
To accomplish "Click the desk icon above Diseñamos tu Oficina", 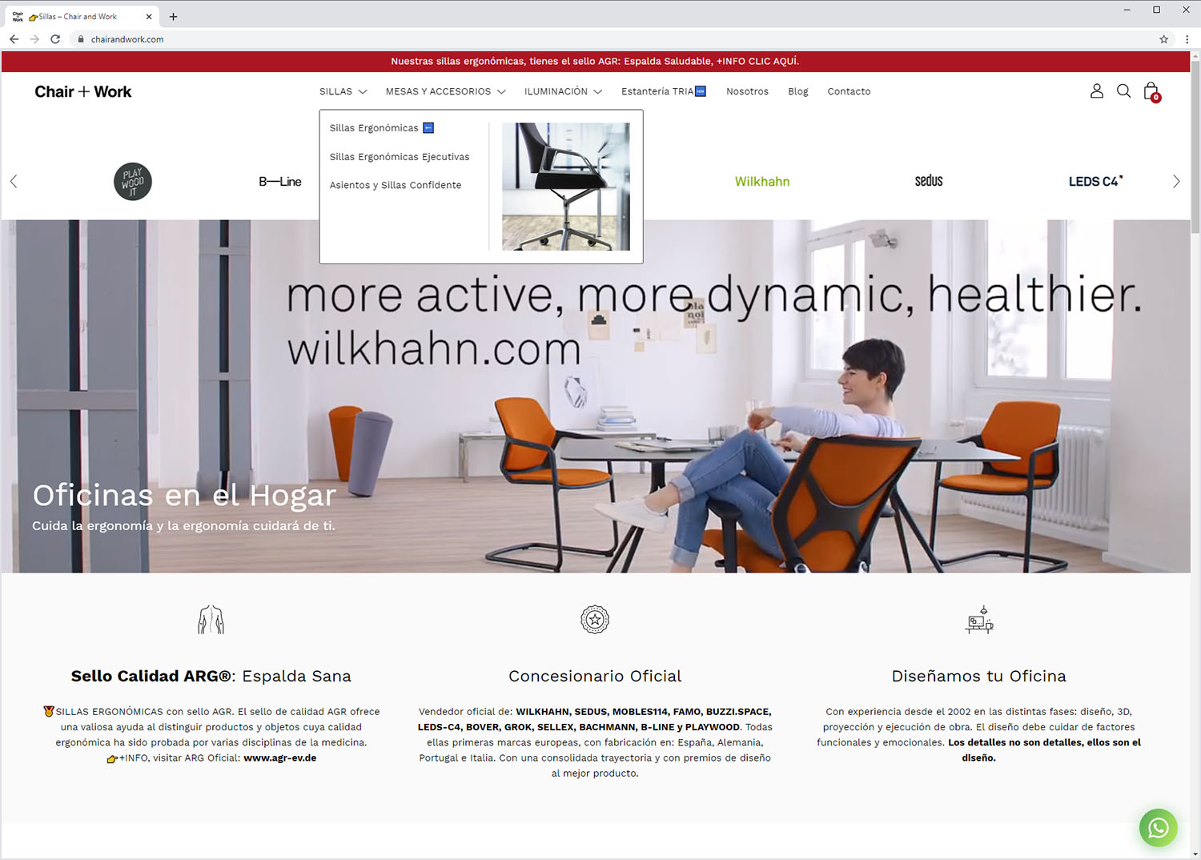I will pyautogui.click(x=979, y=619).
